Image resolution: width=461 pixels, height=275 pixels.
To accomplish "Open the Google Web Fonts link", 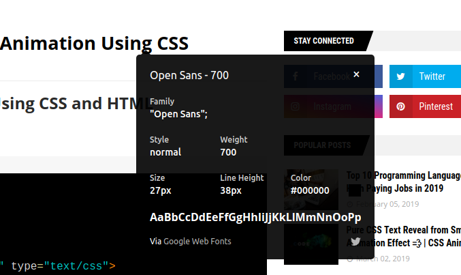I will tap(197, 241).
